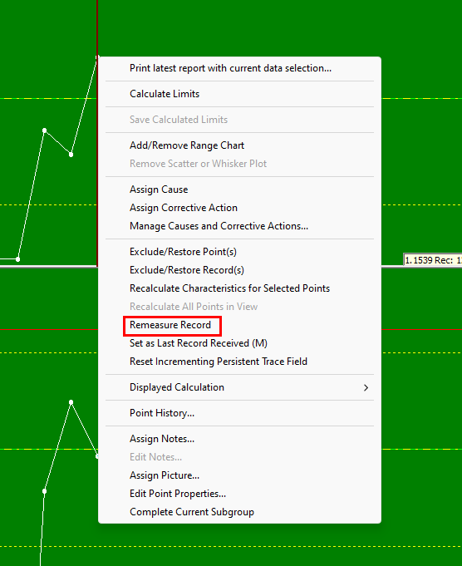Select Complete Current Subgroup

click(x=239, y=512)
